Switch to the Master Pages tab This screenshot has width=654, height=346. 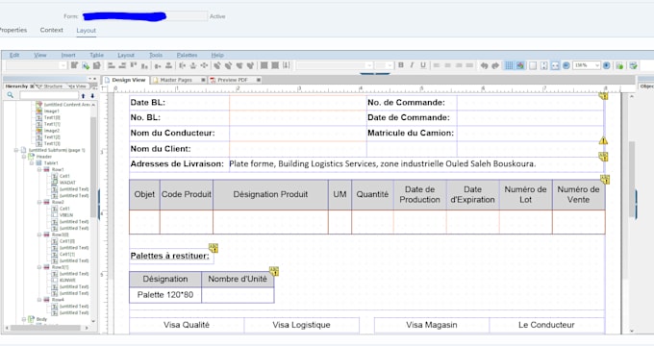176,80
